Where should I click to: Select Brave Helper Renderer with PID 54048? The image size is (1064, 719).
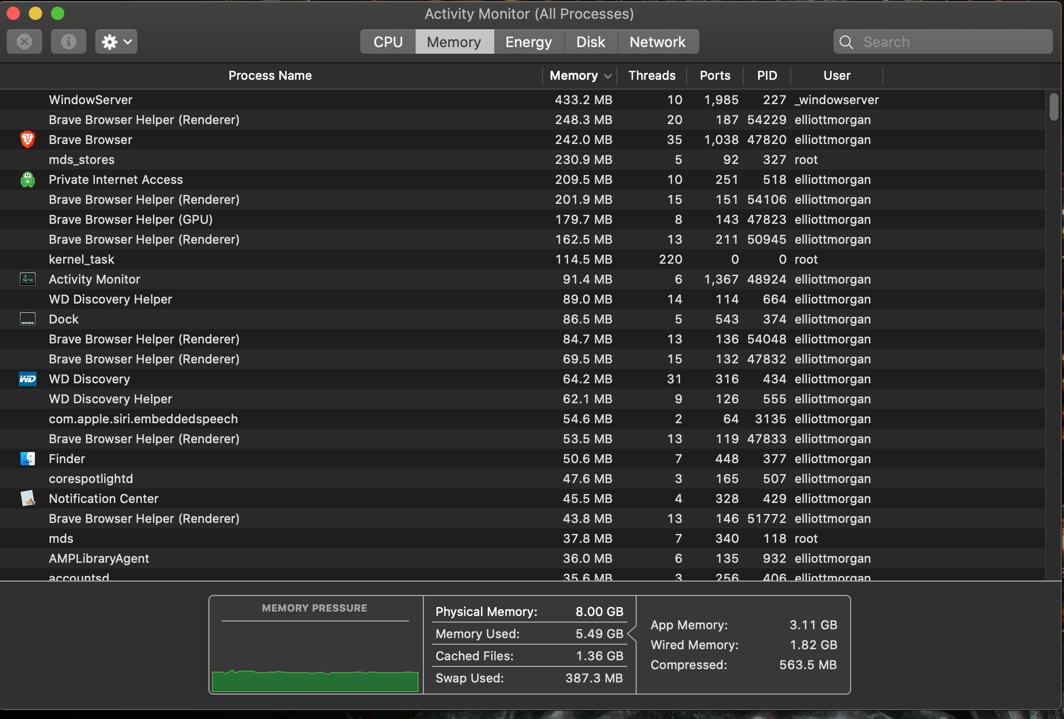[523, 339]
